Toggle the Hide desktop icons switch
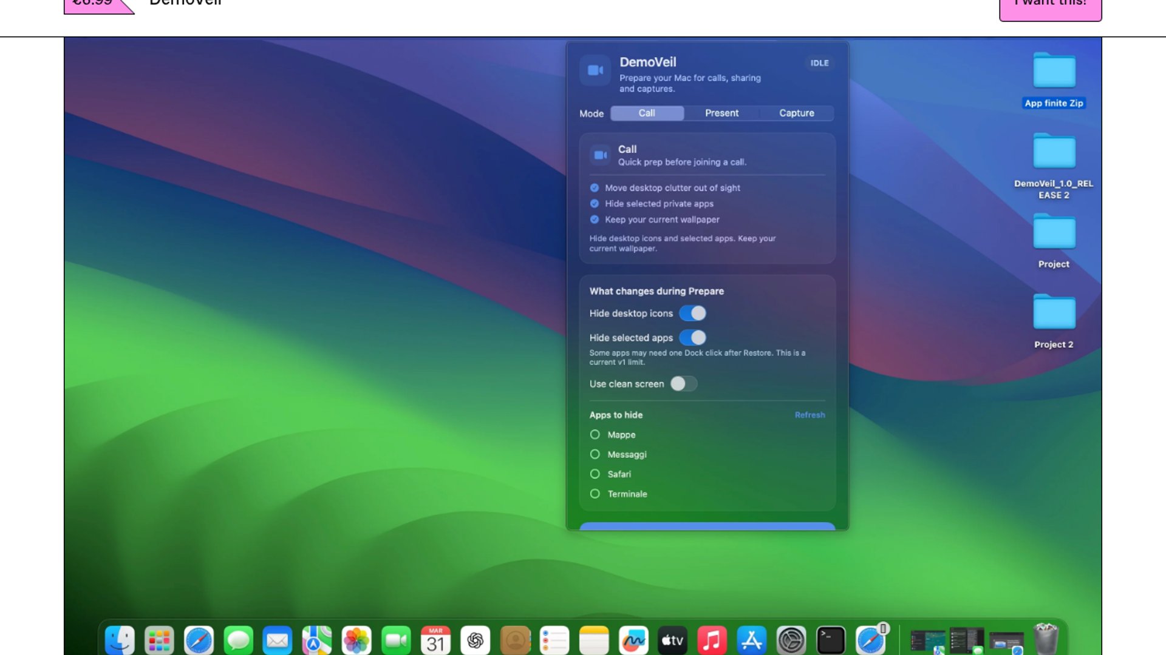 (x=692, y=314)
